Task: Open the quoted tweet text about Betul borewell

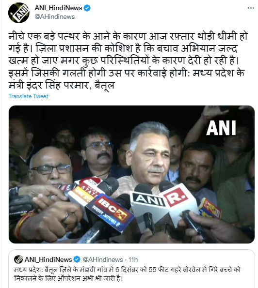Action: coord(128,274)
